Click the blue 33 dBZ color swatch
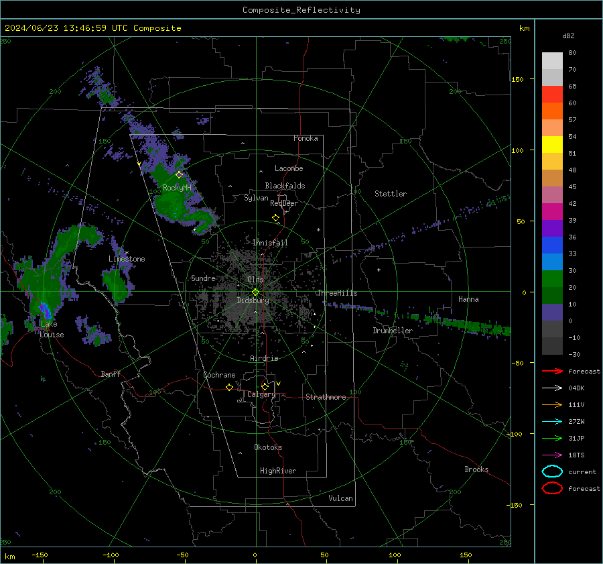The width and height of the screenshot is (603, 564). [552, 245]
